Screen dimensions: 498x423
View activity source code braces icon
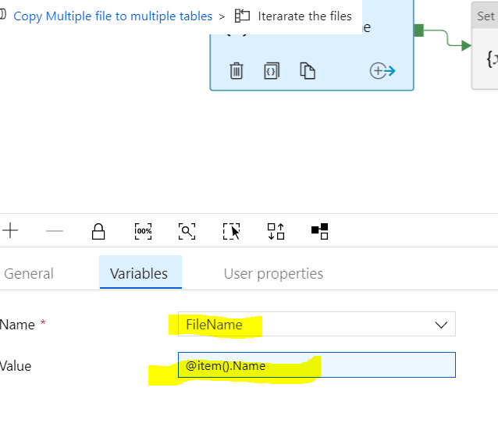coord(272,70)
